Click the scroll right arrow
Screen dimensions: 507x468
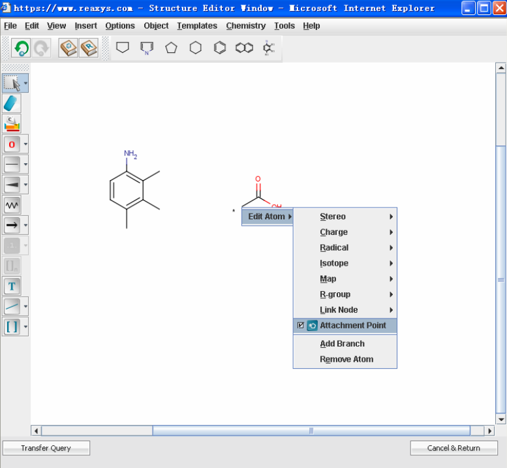click(x=489, y=431)
